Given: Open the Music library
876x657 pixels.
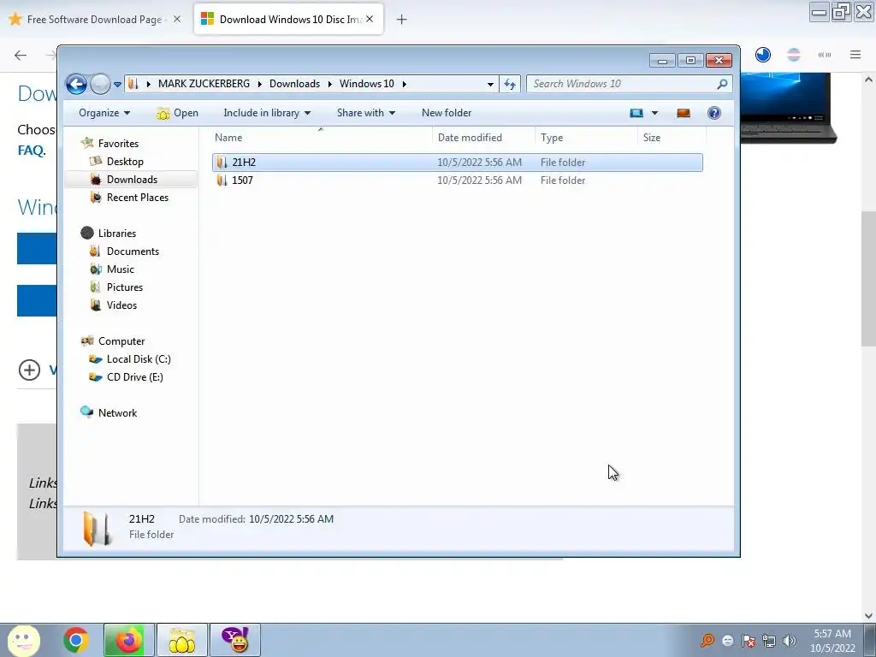Looking at the screenshot, I should (x=121, y=269).
